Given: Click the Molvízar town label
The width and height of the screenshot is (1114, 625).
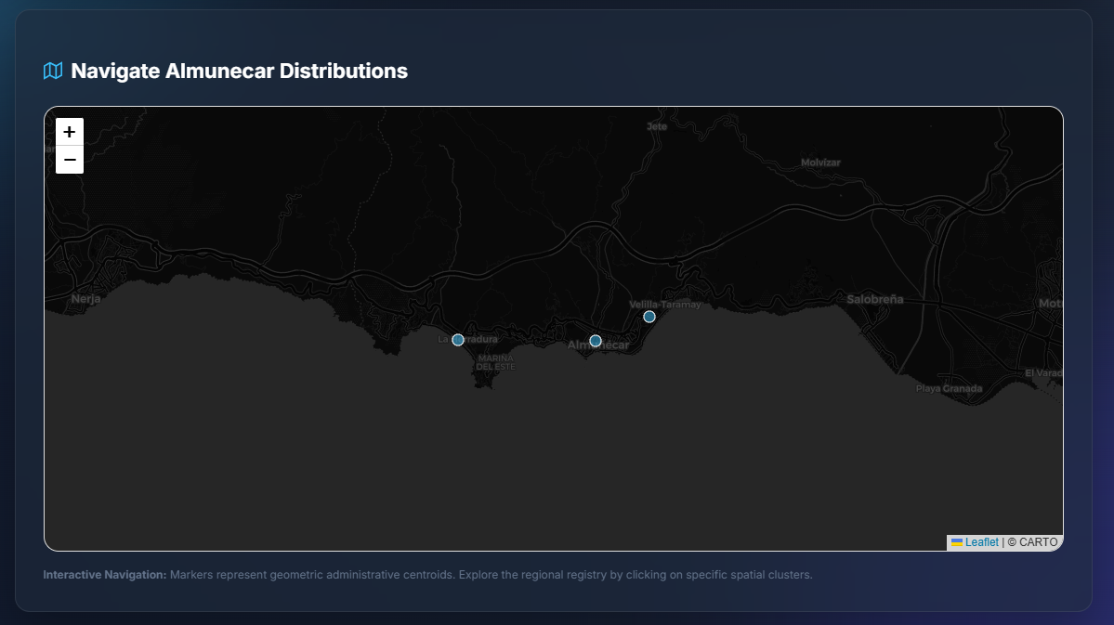Looking at the screenshot, I should (819, 162).
